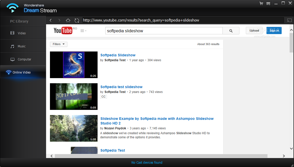Screen dimensions: 294x167
Task: Click the vertical scrollbar up arrow
Action: (x=291, y=30)
